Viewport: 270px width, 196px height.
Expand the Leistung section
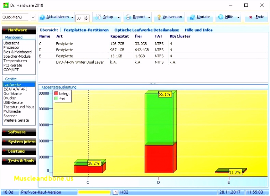click(19, 152)
